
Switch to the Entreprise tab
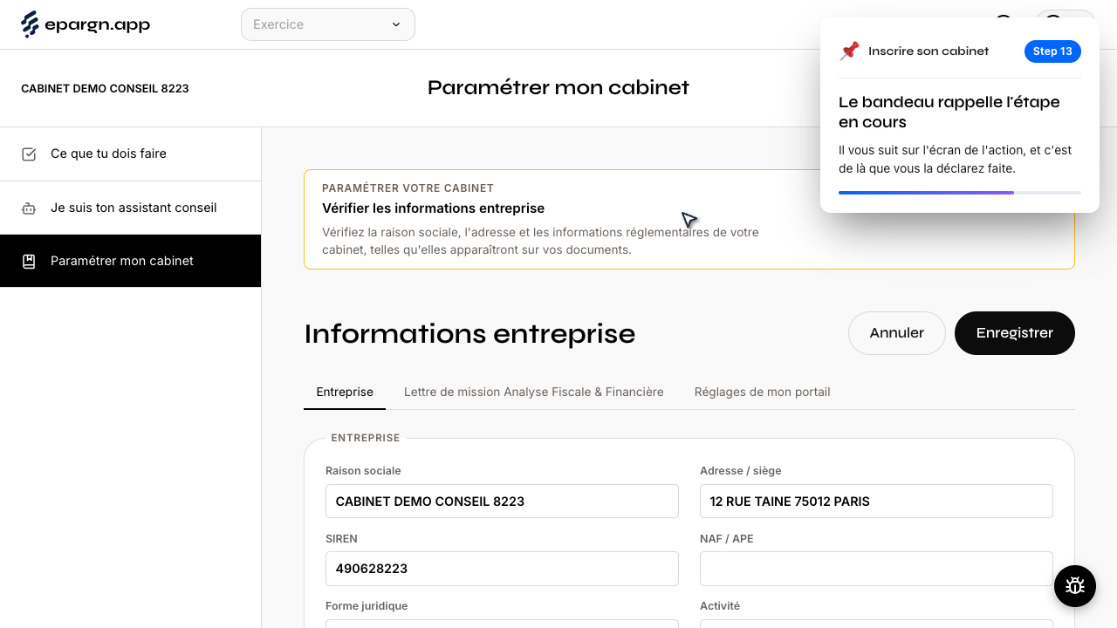(x=345, y=392)
